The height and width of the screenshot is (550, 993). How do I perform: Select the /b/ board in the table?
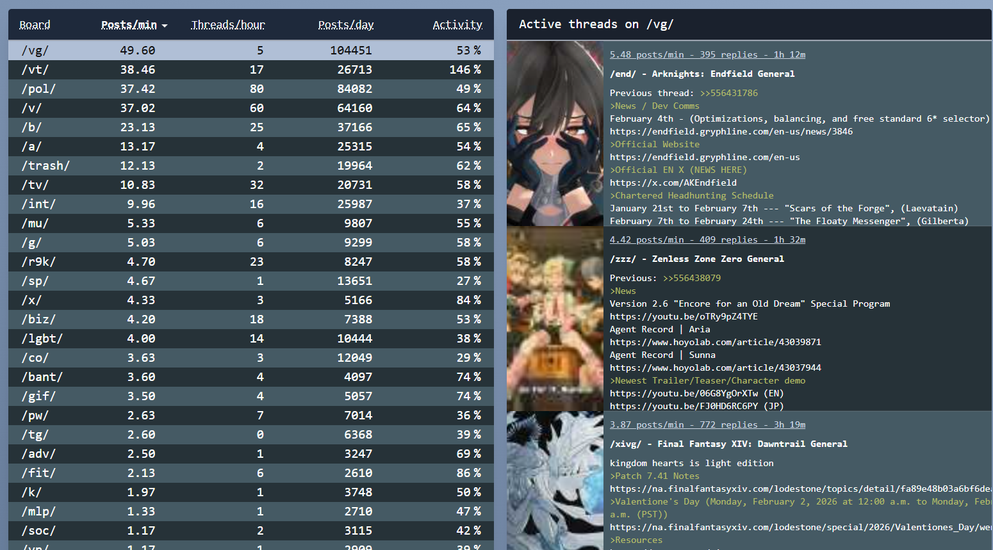coord(251,127)
